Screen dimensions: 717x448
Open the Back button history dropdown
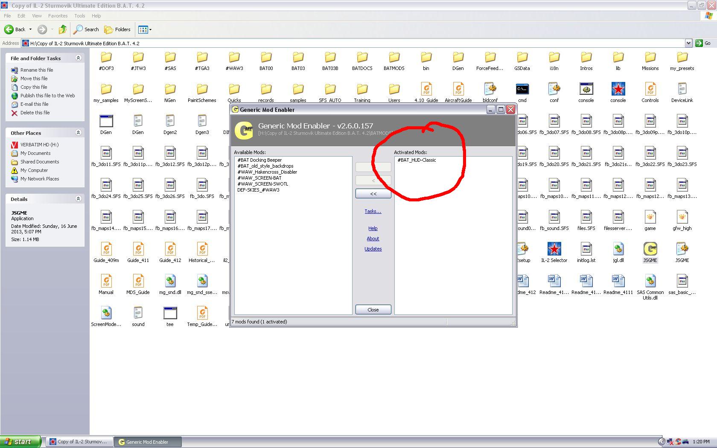tap(30, 29)
